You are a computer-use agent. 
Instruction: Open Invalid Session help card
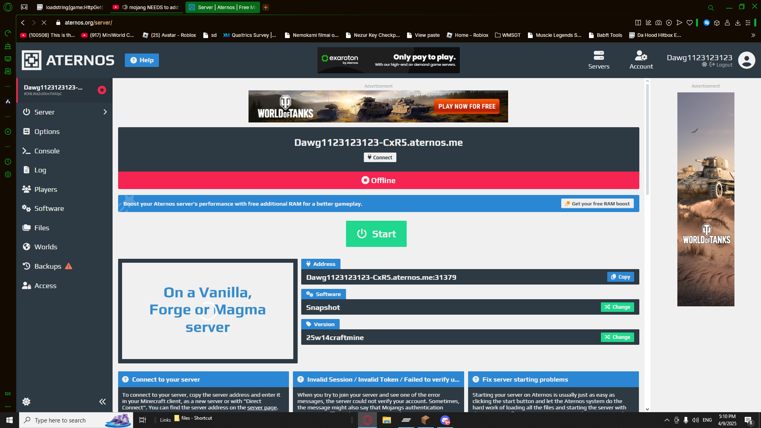point(379,379)
